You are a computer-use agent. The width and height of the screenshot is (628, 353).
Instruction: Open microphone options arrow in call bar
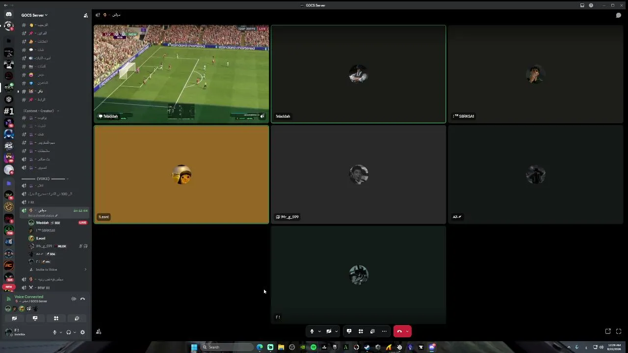coord(319,331)
